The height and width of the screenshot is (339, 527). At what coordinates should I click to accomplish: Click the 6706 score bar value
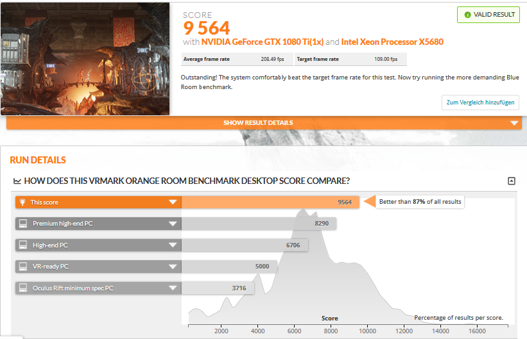[293, 245]
